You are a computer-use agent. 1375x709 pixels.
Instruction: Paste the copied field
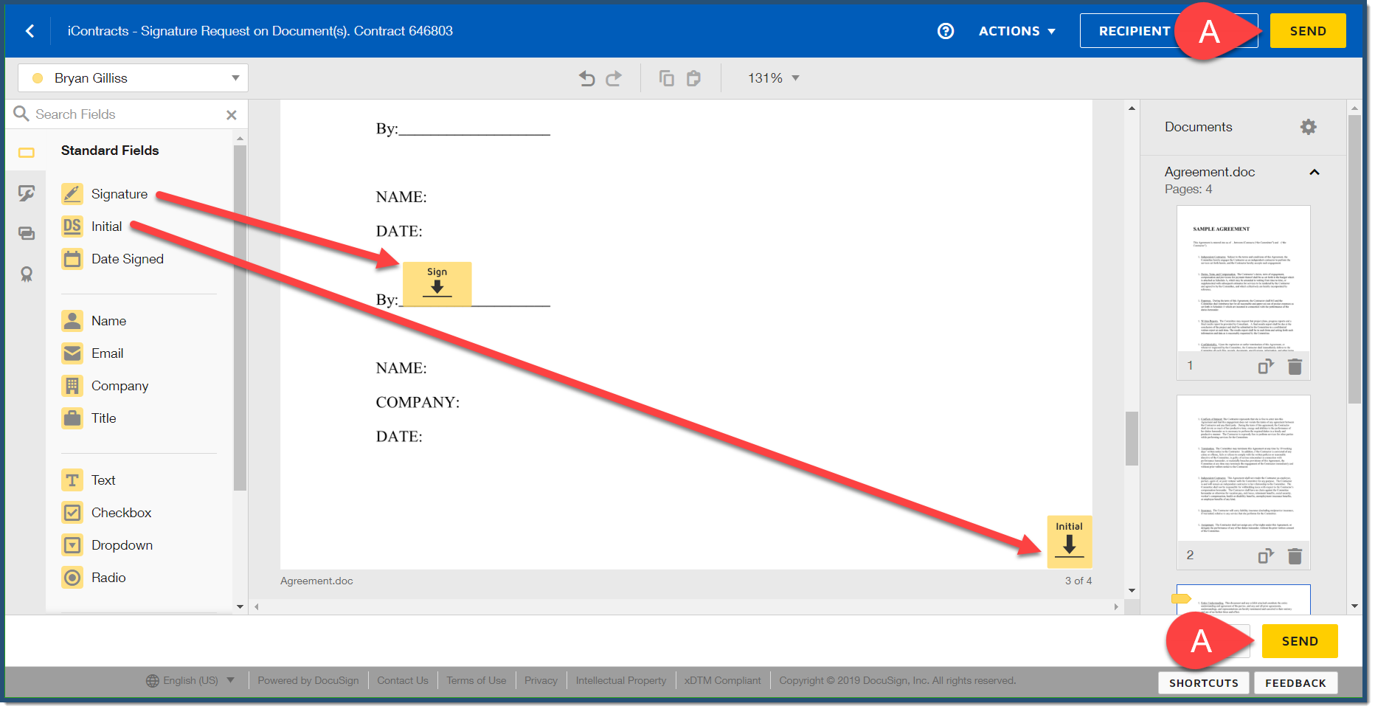[x=693, y=78]
